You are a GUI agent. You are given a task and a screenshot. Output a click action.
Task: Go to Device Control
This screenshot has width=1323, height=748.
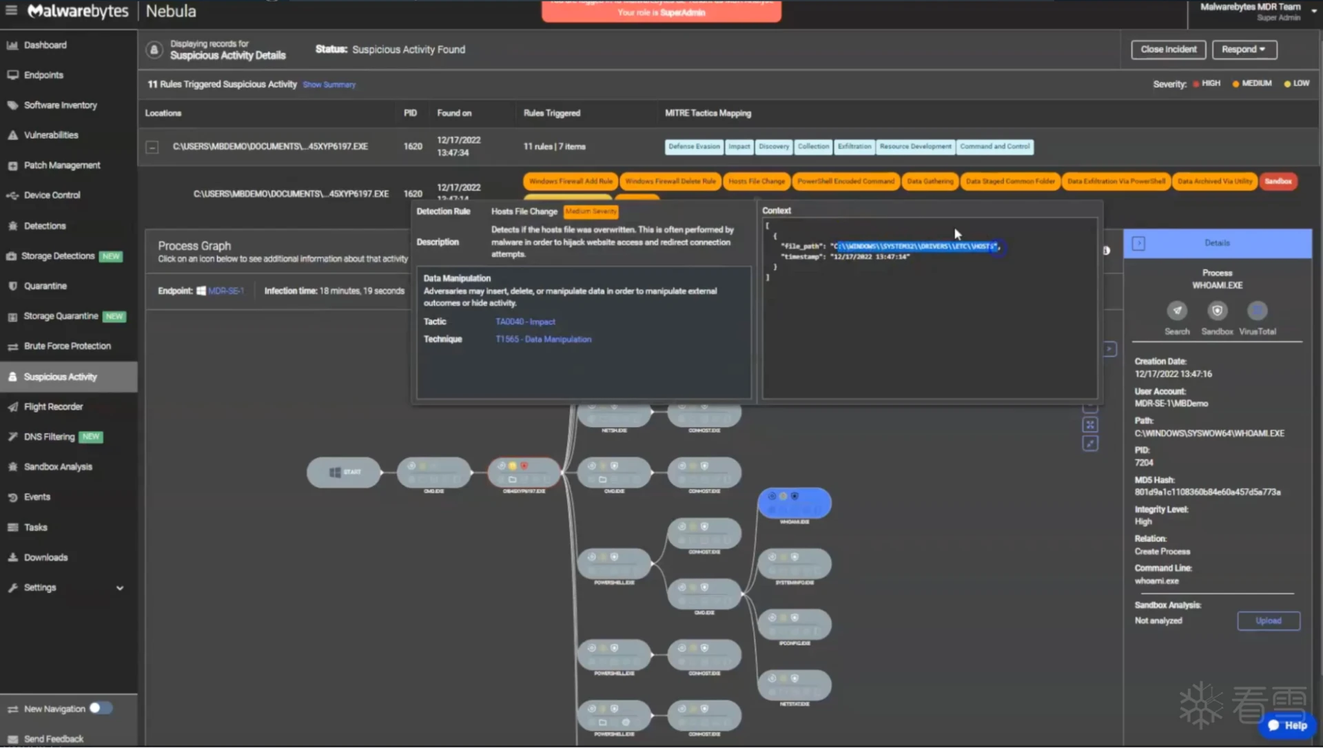(52, 195)
